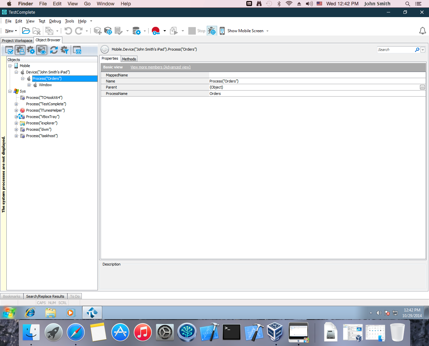Click the Highlight Object on Screen icon
Image resolution: width=429 pixels, height=346 pixels.
[x=42, y=50]
